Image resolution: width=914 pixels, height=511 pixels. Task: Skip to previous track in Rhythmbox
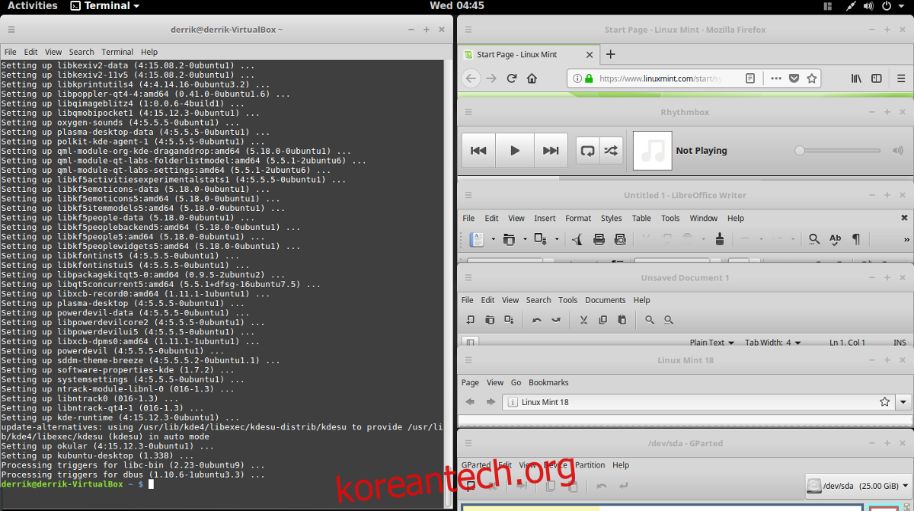pos(478,151)
